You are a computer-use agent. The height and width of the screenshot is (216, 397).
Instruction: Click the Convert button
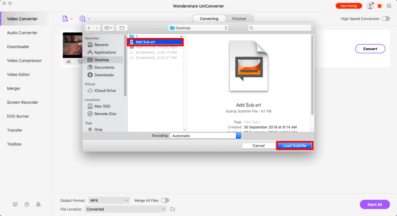coord(370,49)
